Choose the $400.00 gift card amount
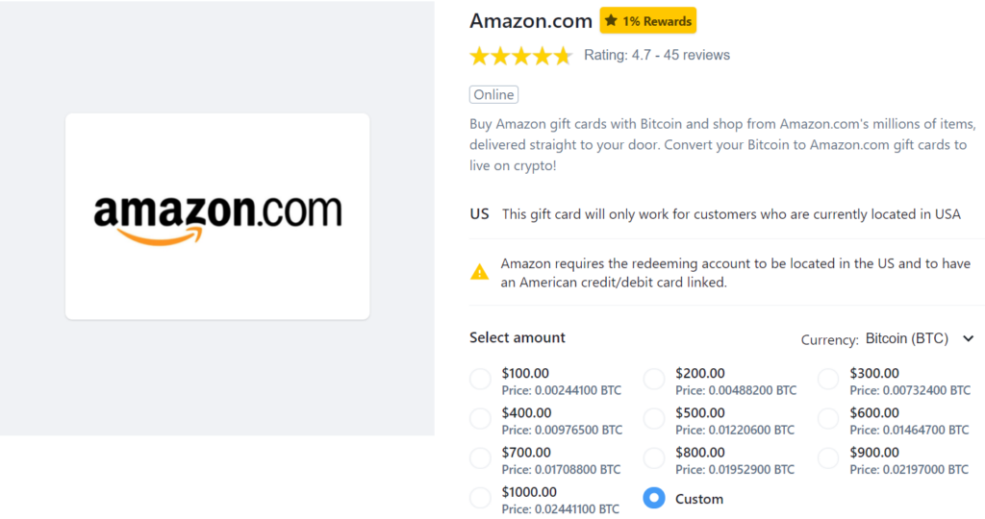 (481, 419)
